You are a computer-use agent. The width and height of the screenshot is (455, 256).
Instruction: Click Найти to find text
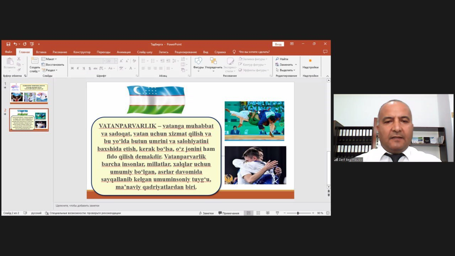(282, 59)
